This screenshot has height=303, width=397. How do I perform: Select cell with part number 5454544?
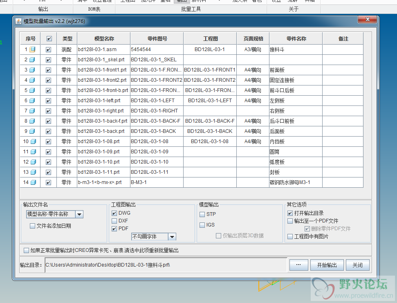point(157,49)
